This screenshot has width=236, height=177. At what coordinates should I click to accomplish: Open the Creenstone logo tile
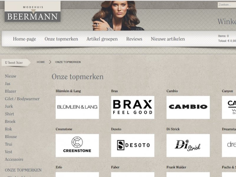77,145
